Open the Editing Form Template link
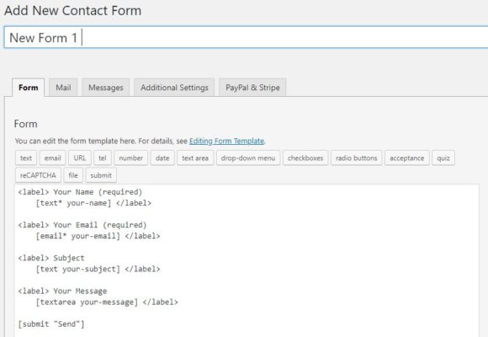This screenshot has width=488, height=337. 226,142
